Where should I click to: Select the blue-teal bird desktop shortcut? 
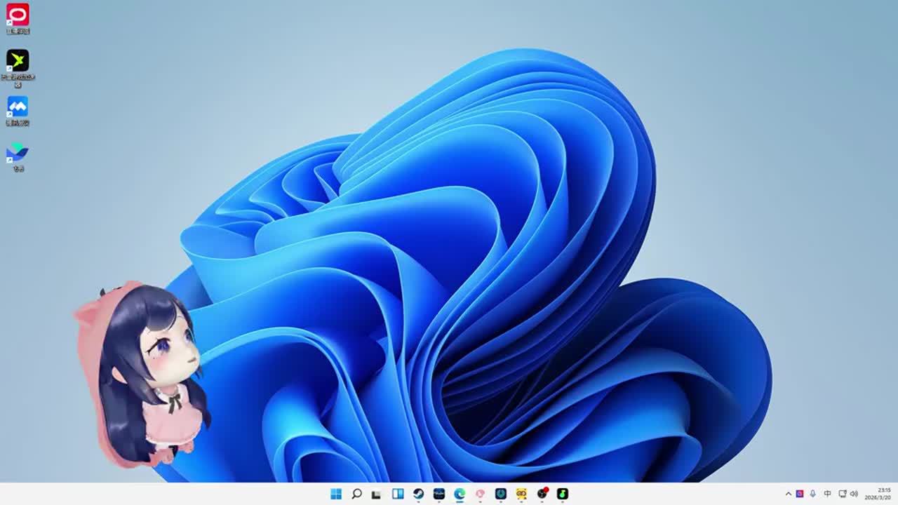click(x=18, y=153)
